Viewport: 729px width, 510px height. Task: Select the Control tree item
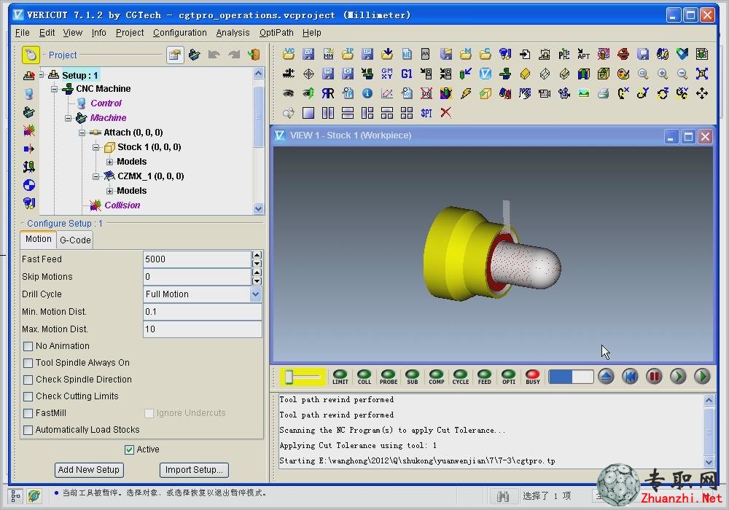106,103
